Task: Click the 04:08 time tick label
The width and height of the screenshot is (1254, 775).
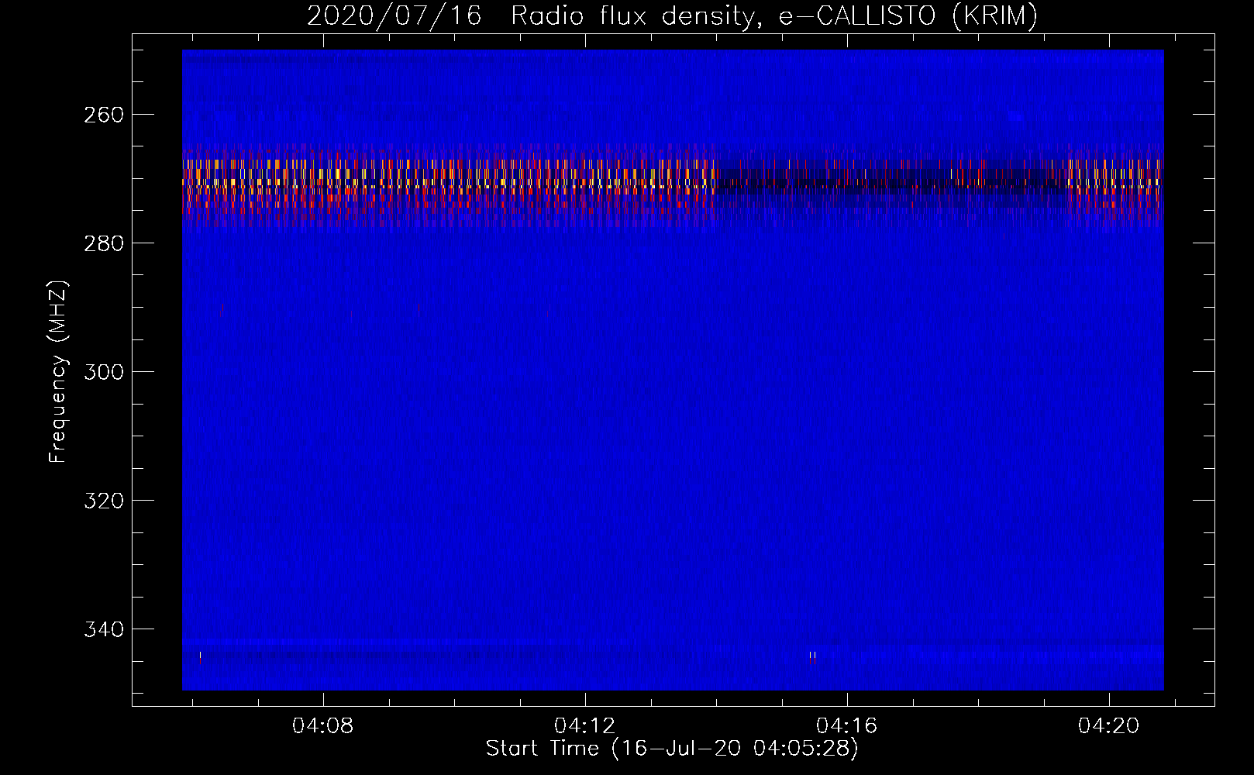Action: click(x=322, y=726)
